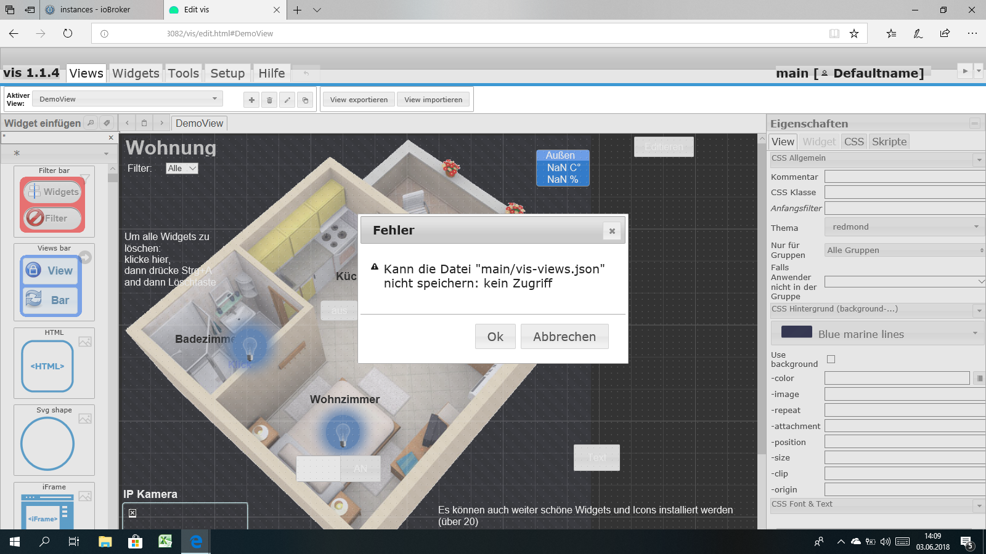986x554 pixels.
Task: Click the color picker button beside -color
Action: point(979,378)
